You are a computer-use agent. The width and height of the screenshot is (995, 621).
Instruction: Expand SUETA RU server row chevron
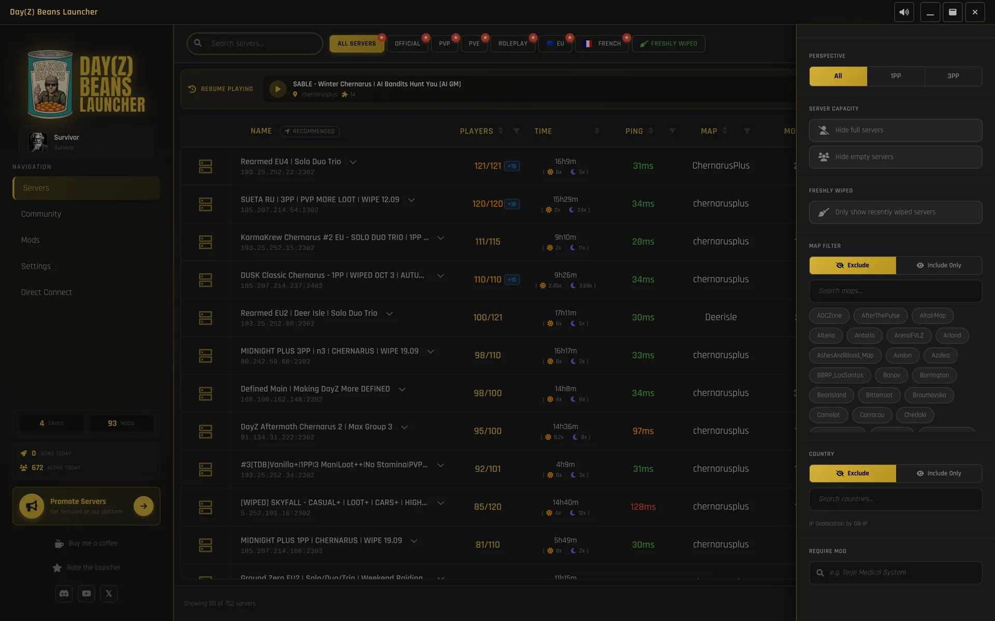[411, 200]
